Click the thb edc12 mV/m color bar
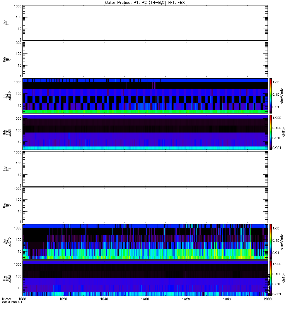The height and width of the screenshot is (310, 290). [x=271, y=96]
